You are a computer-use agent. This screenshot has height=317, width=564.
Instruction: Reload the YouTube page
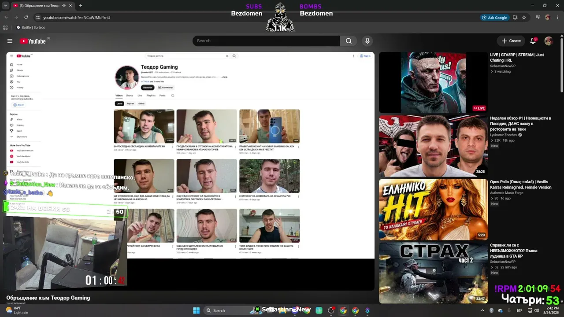point(26,18)
